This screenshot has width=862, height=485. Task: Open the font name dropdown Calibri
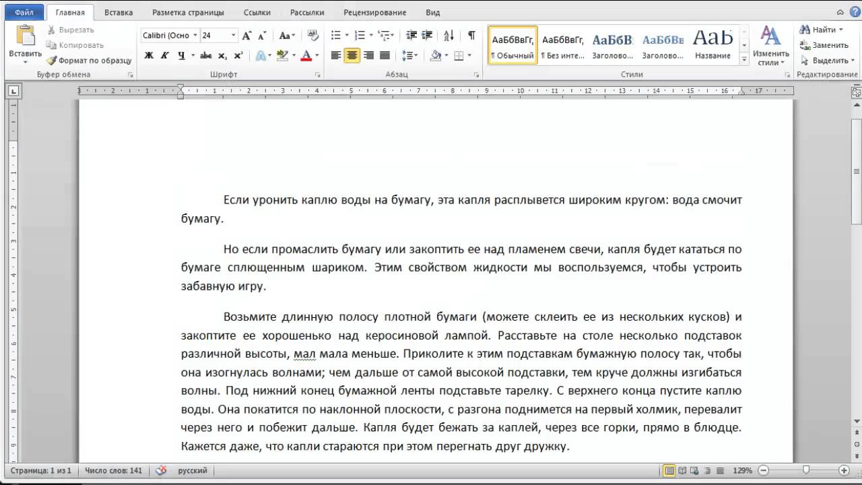[x=195, y=36]
